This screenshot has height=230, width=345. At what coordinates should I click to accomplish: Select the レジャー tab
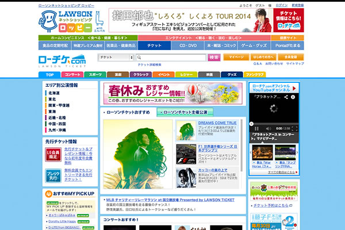(186, 75)
